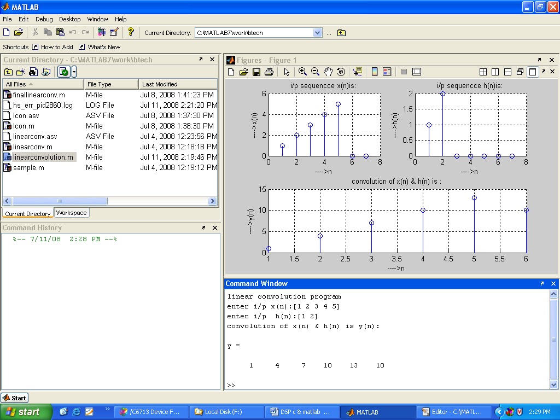Toggle the Insert Legend button

click(x=387, y=72)
